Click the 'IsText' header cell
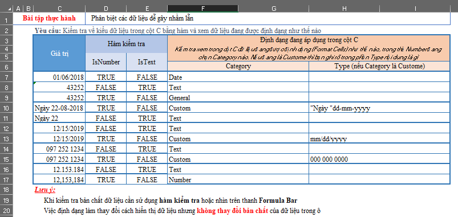Screen dimensions: 458x217 (x=147, y=62)
